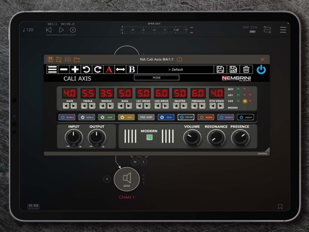This screenshot has width=309, height=232.
Task: Save the current preset
Action: [x=221, y=69]
